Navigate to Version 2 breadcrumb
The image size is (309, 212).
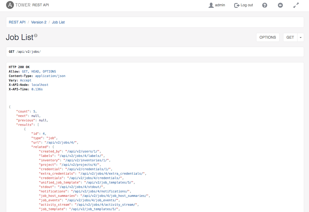39,22
